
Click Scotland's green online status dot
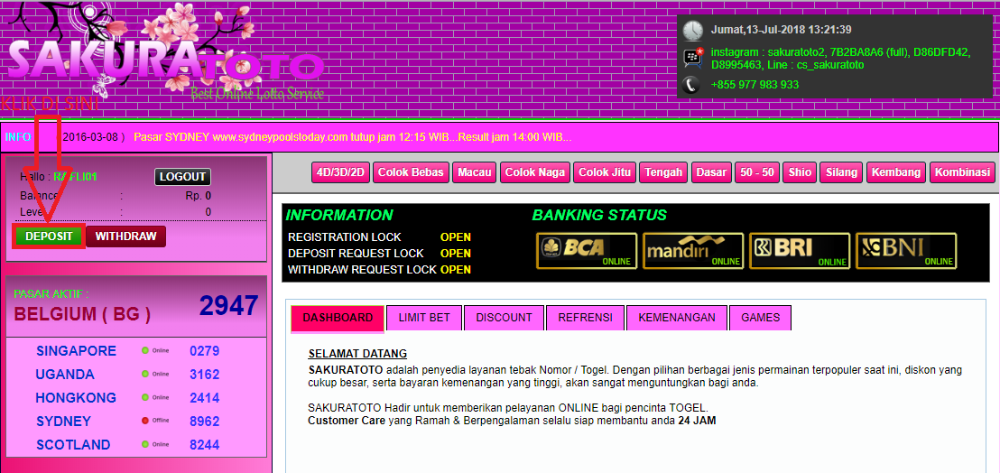145,444
